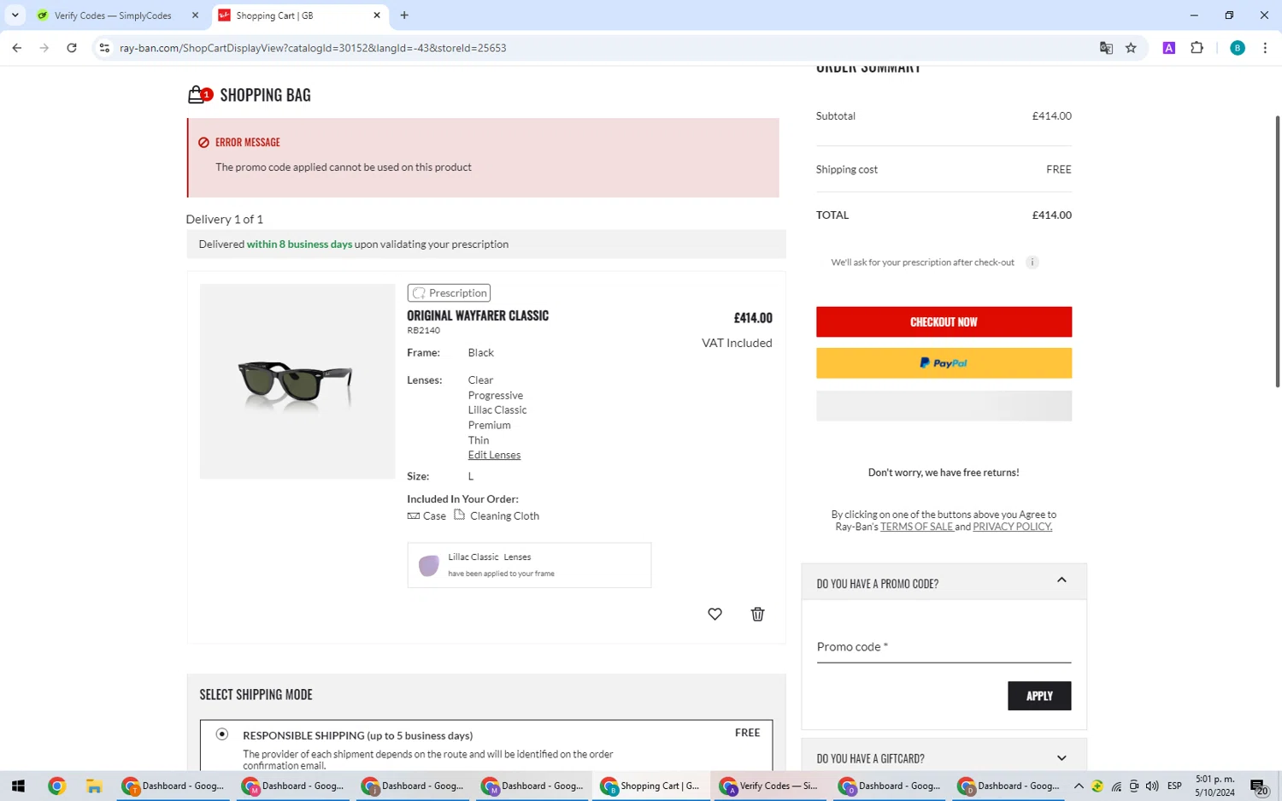Screen dimensions: 1282x801
Task: Open the browser extensions puzzle icon
Action: point(1197,48)
